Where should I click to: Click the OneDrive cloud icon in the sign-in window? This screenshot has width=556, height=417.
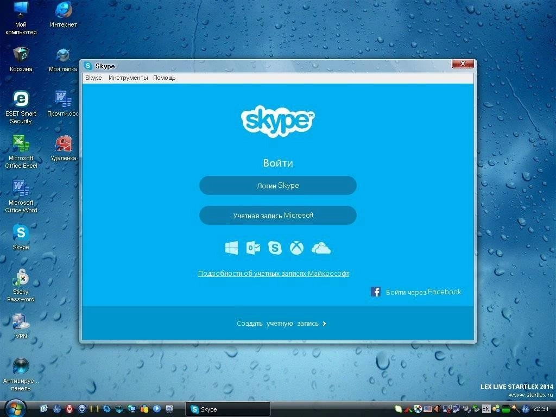click(321, 248)
